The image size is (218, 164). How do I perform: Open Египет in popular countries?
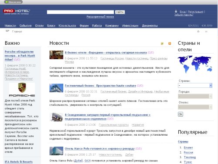(x=188, y=147)
